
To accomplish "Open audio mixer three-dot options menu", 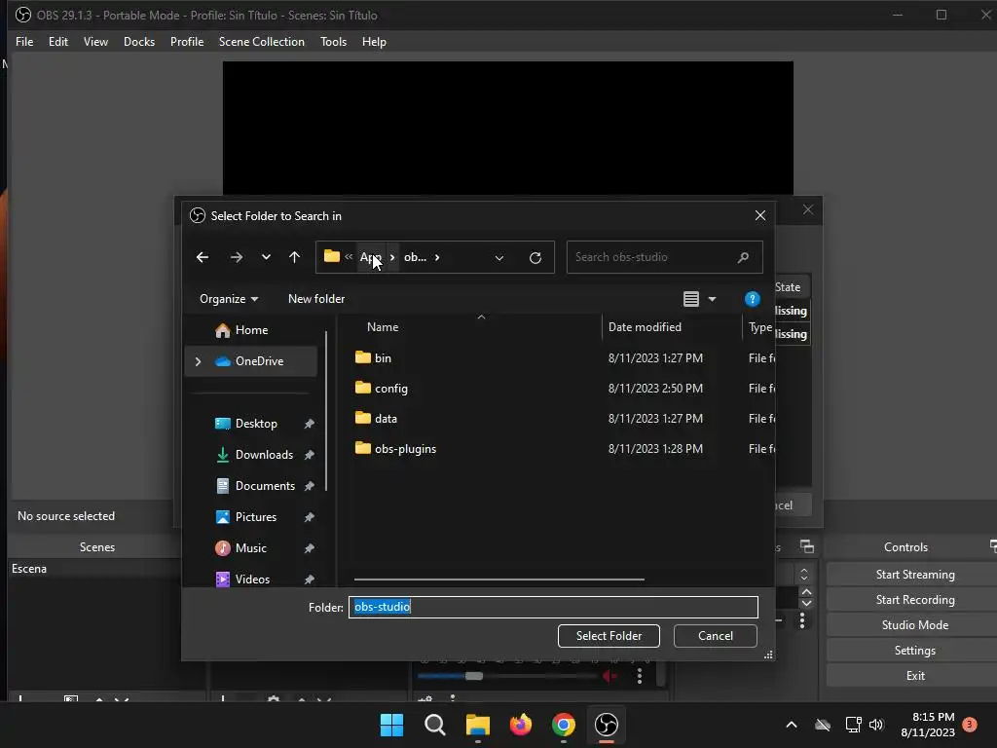I will point(639,676).
